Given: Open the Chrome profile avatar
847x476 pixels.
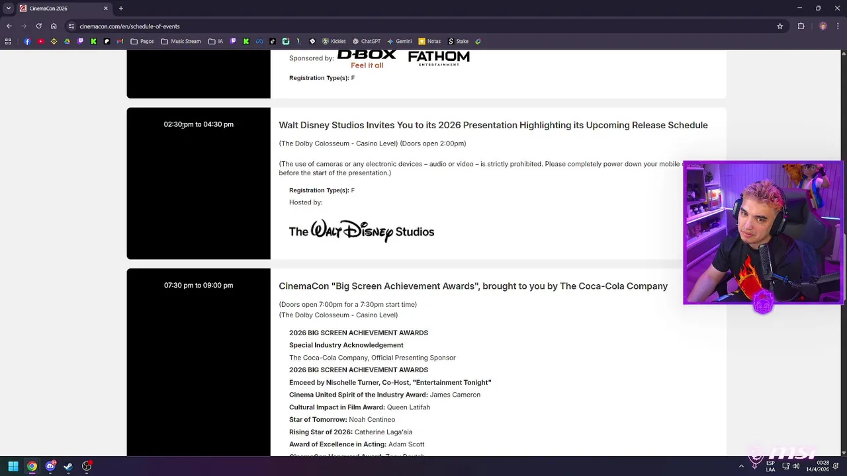Looking at the screenshot, I should (x=823, y=26).
